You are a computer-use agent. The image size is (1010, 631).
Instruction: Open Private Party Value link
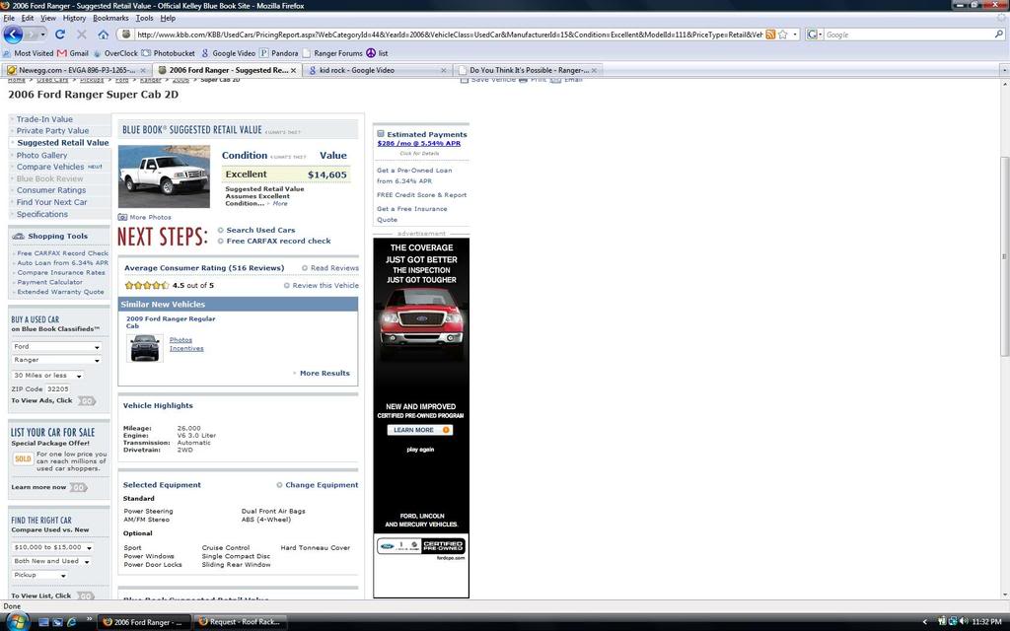(x=53, y=131)
